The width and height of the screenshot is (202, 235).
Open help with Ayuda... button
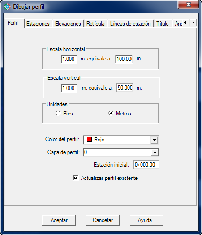146,220
